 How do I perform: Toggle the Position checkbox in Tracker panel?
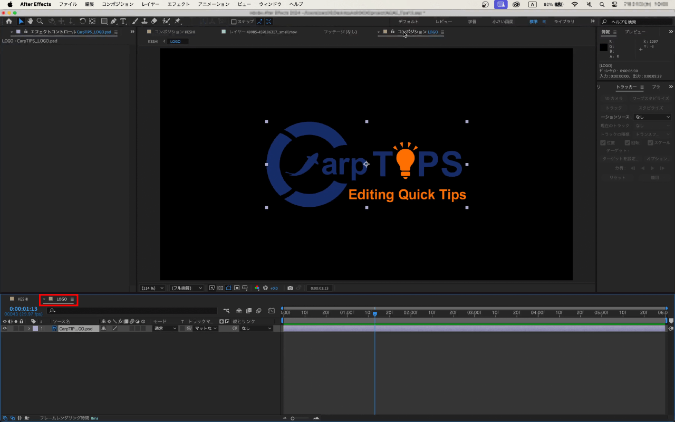click(603, 142)
